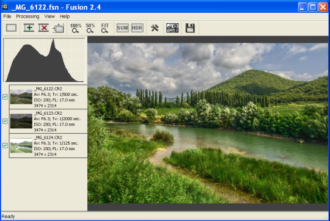The height and width of the screenshot is (221, 330).
Task: Click the landscape preview image
Action: pyautogui.click(x=208, y=123)
